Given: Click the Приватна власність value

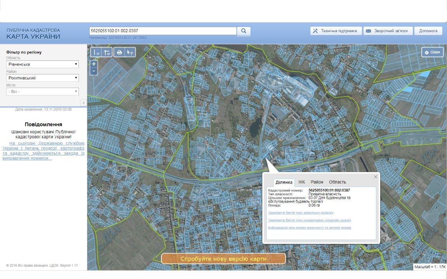Looking at the screenshot, I should (x=325, y=194).
